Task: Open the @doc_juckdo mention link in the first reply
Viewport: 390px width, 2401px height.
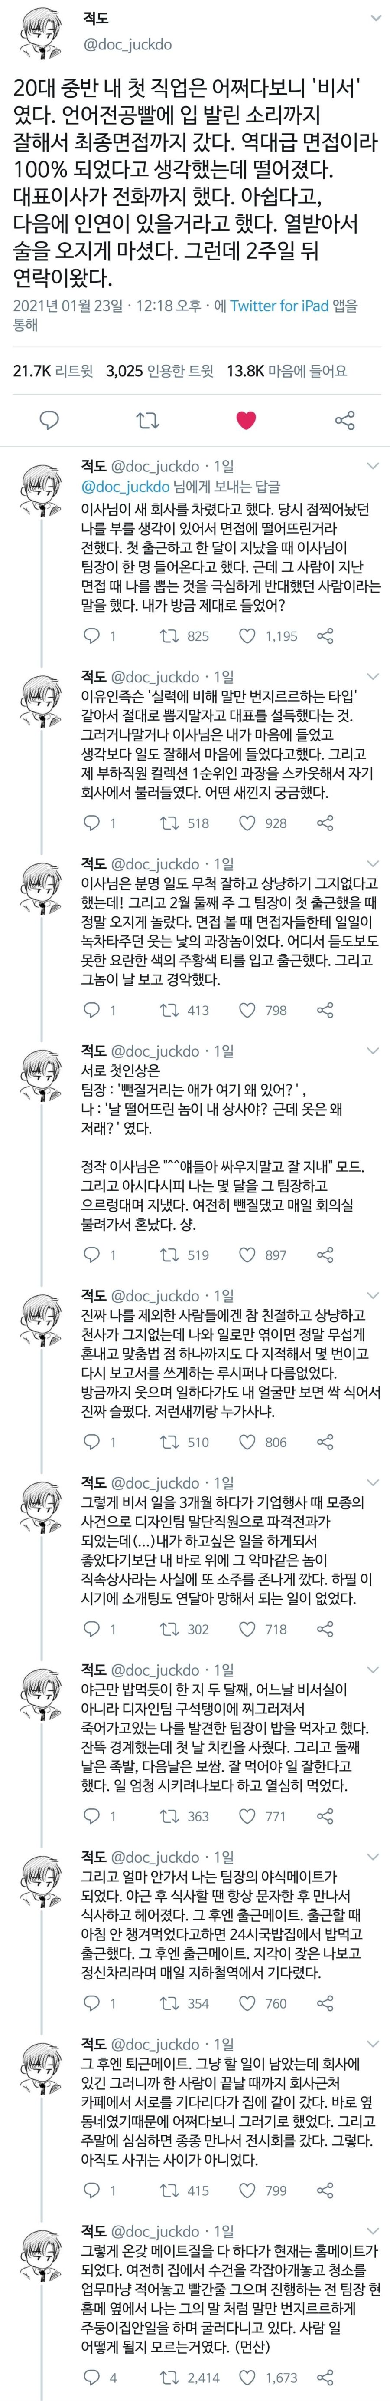Action: pos(126,487)
